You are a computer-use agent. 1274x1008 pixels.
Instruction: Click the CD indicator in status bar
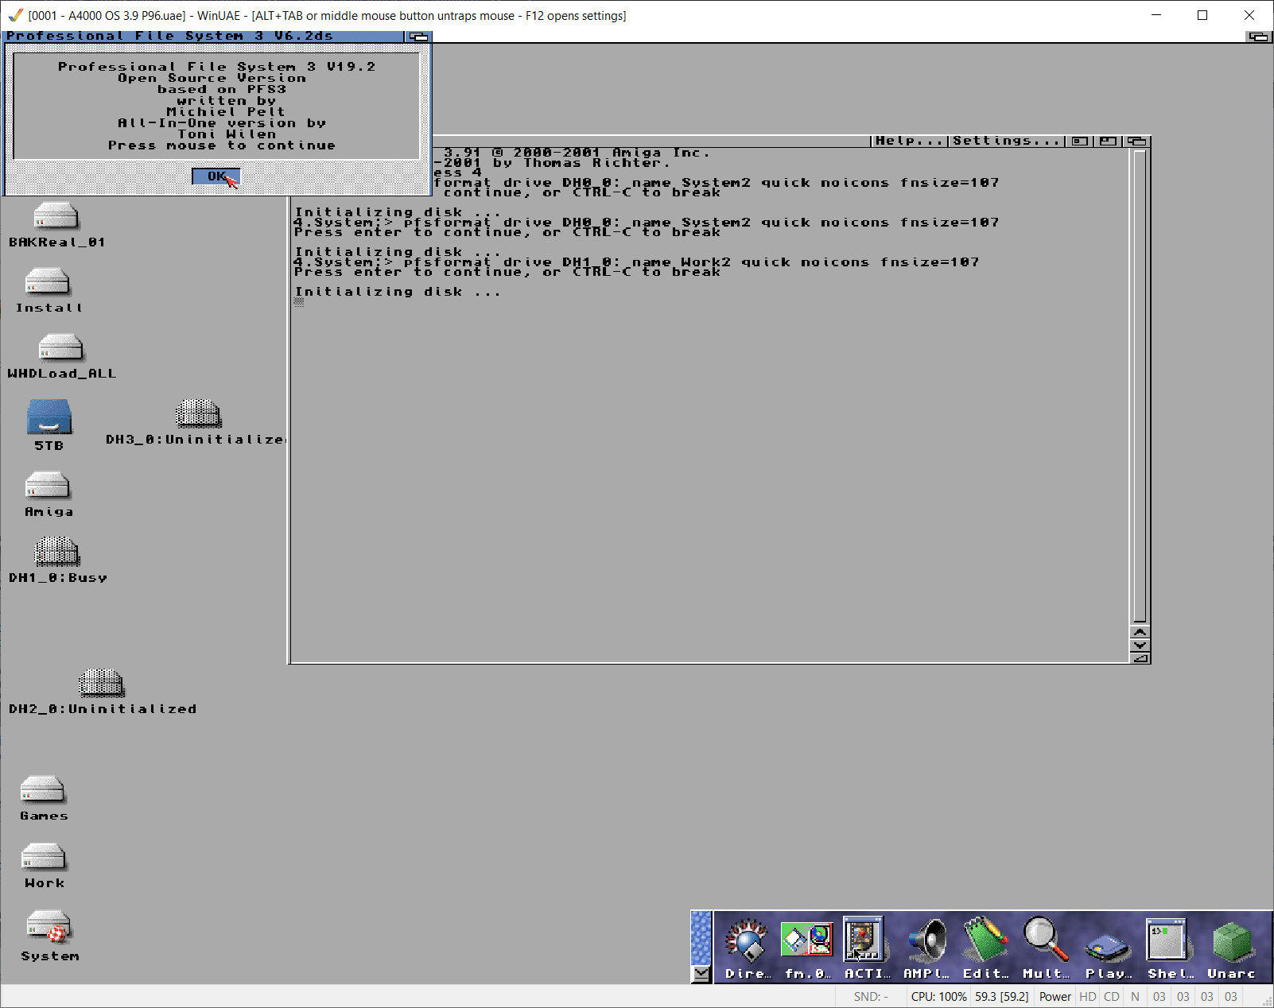point(1112,997)
